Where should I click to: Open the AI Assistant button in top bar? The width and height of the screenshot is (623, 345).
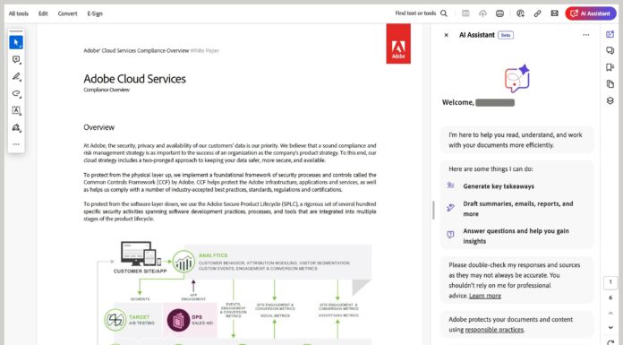[591, 13]
